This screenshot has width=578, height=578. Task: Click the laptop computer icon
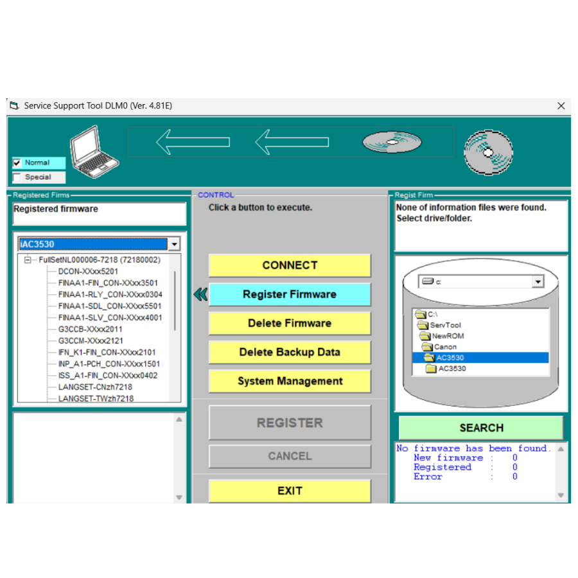(94, 152)
